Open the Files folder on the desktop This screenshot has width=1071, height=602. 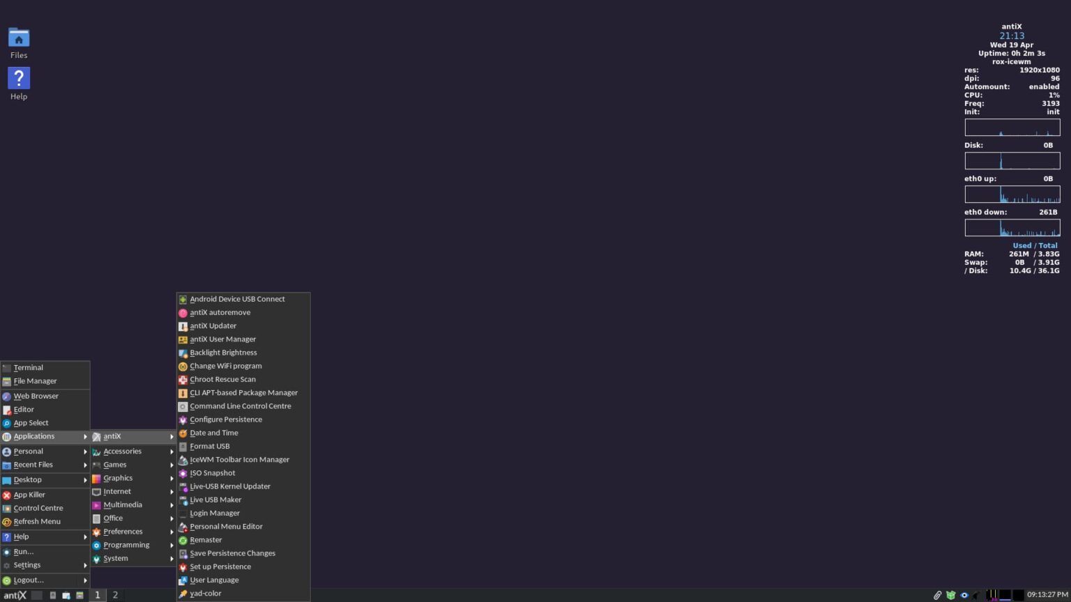tap(18, 38)
